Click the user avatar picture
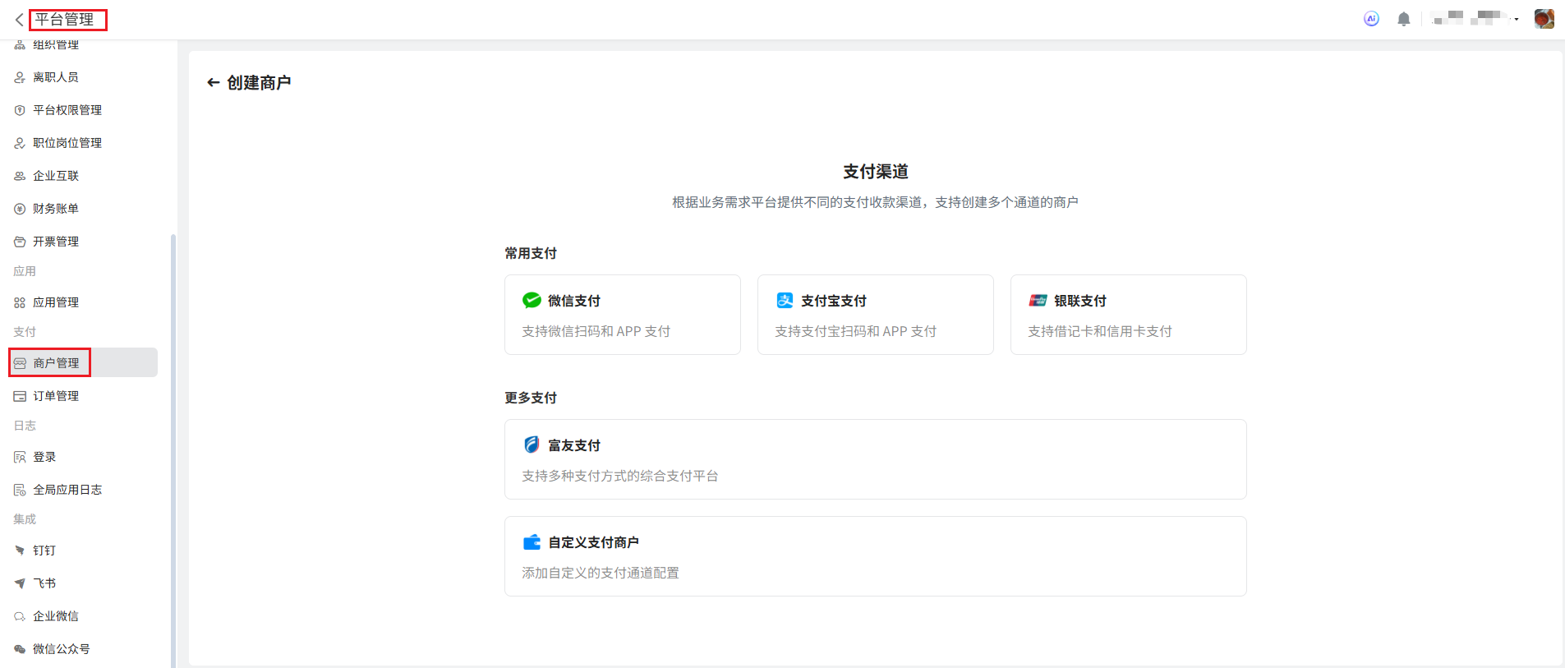1565x668 pixels. 1544,19
